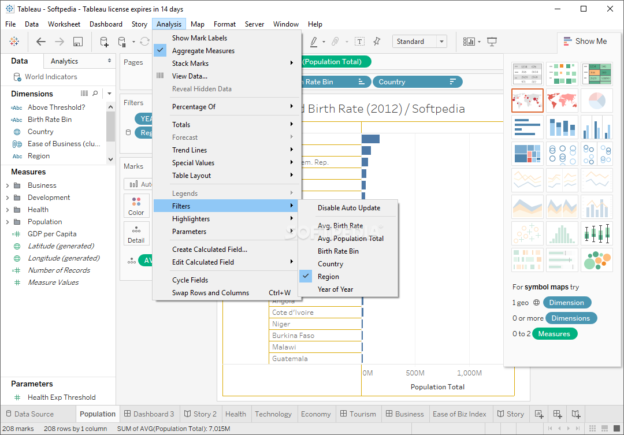The height and width of the screenshot is (435, 624).
Task: Toggle the Country filter in submenu
Action: tap(348, 264)
